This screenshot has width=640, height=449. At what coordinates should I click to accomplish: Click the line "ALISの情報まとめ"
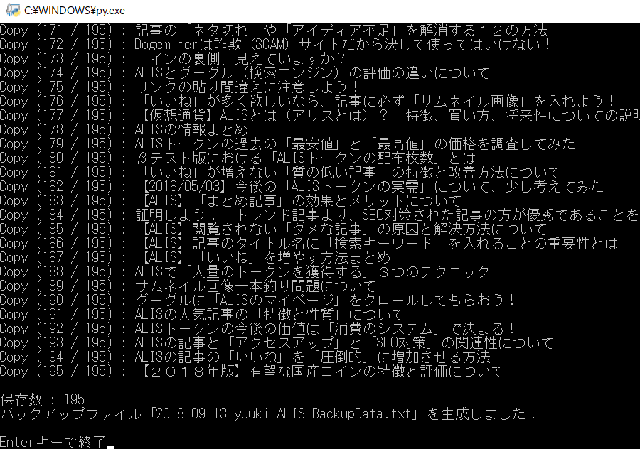tap(192, 130)
